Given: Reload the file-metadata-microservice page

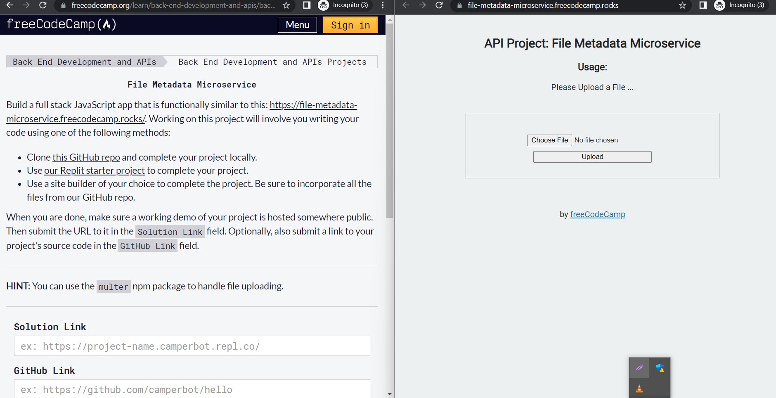Looking at the screenshot, I should [439, 5].
